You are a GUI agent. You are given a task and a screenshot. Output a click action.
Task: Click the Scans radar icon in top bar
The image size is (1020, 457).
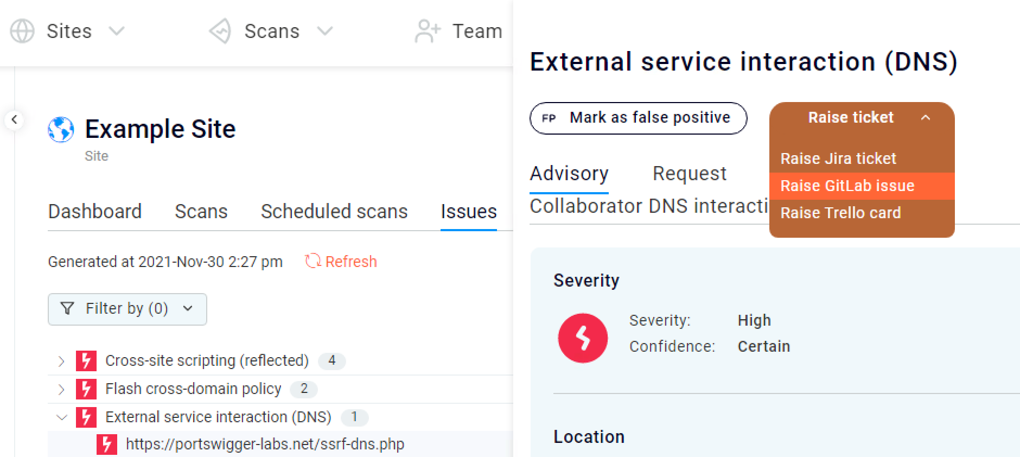click(220, 31)
